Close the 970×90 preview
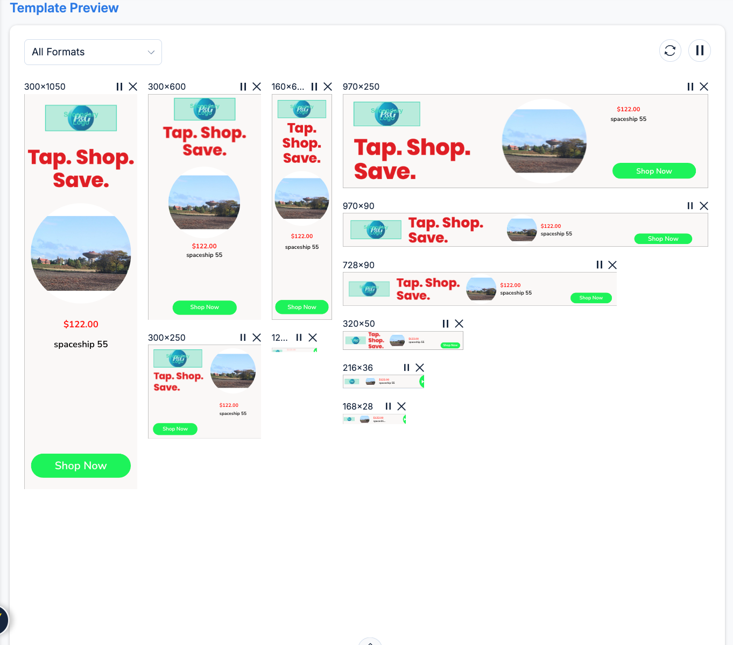733x645 pixels. point(704,206)
